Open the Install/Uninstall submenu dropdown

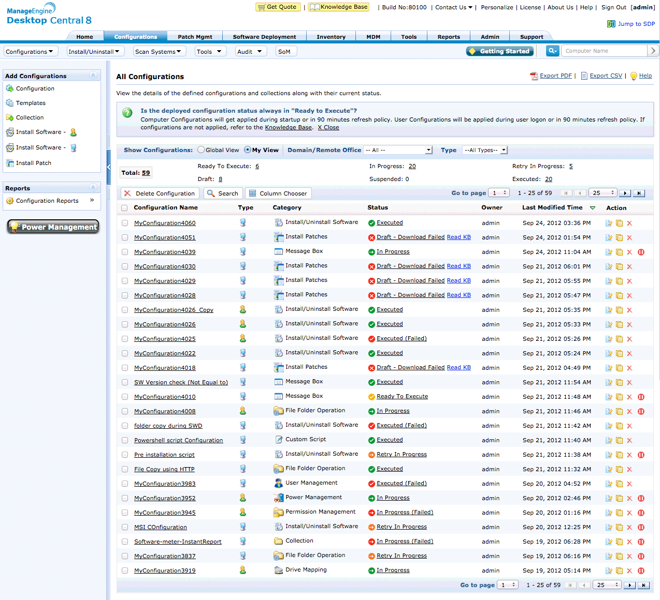click(94, 52)
